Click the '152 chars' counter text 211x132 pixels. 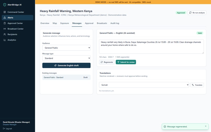103,57
